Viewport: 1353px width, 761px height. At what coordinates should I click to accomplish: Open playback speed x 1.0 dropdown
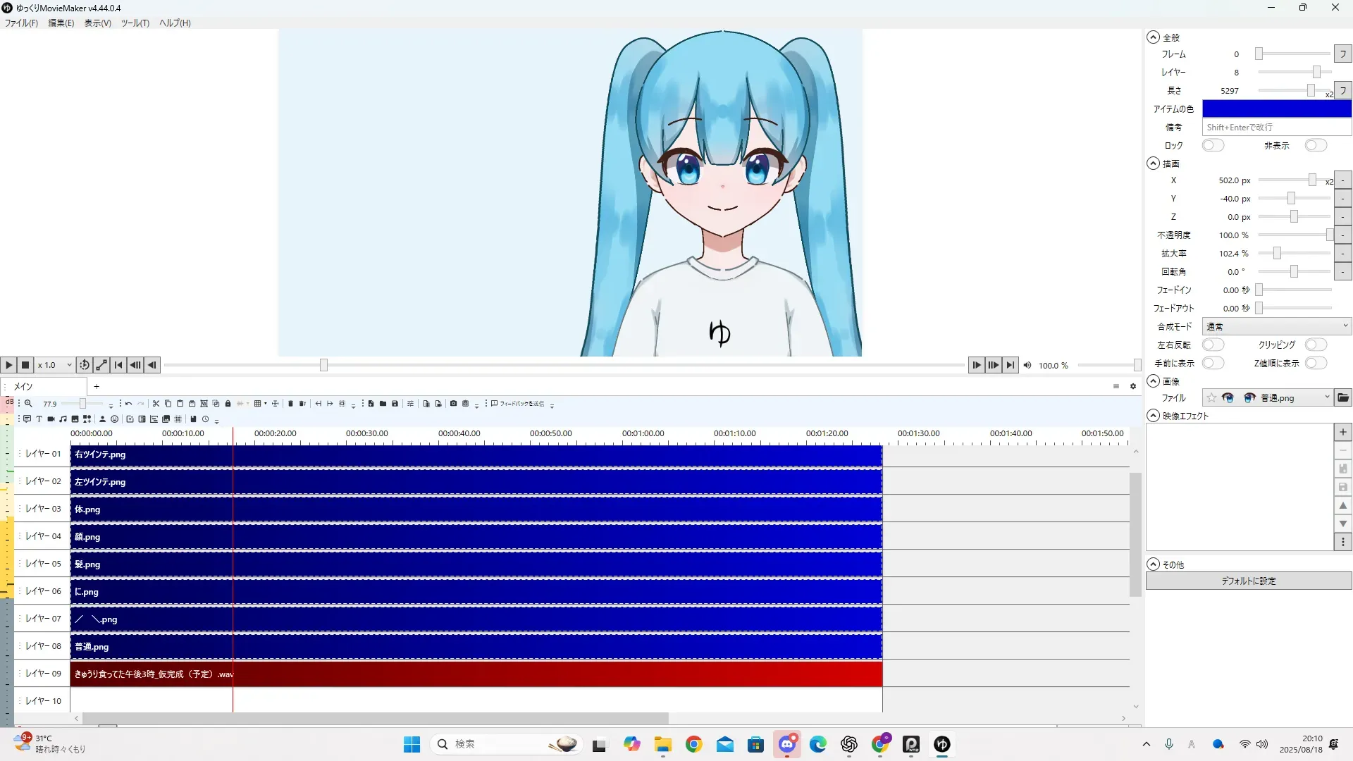[x=55, y=365]
